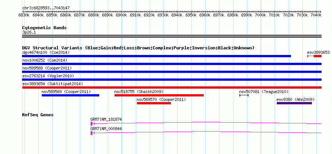Click the 6900k ruler tick label
The height and width of the screenshot is (154, 332).
pos(122,15)
